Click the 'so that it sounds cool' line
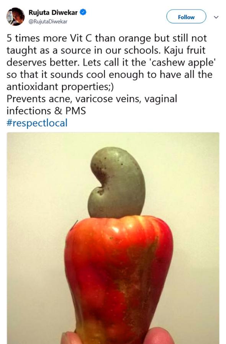The image size is (226, 344). pos(110,75)
